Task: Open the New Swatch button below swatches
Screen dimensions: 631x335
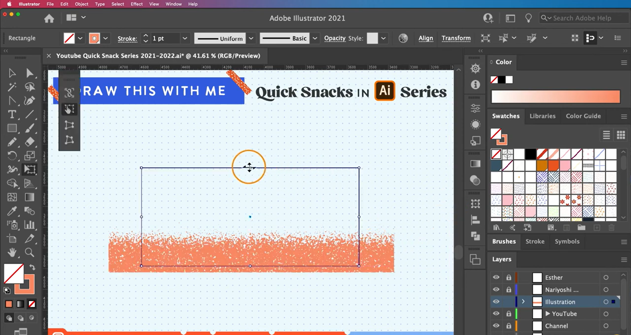Action: 597,227
